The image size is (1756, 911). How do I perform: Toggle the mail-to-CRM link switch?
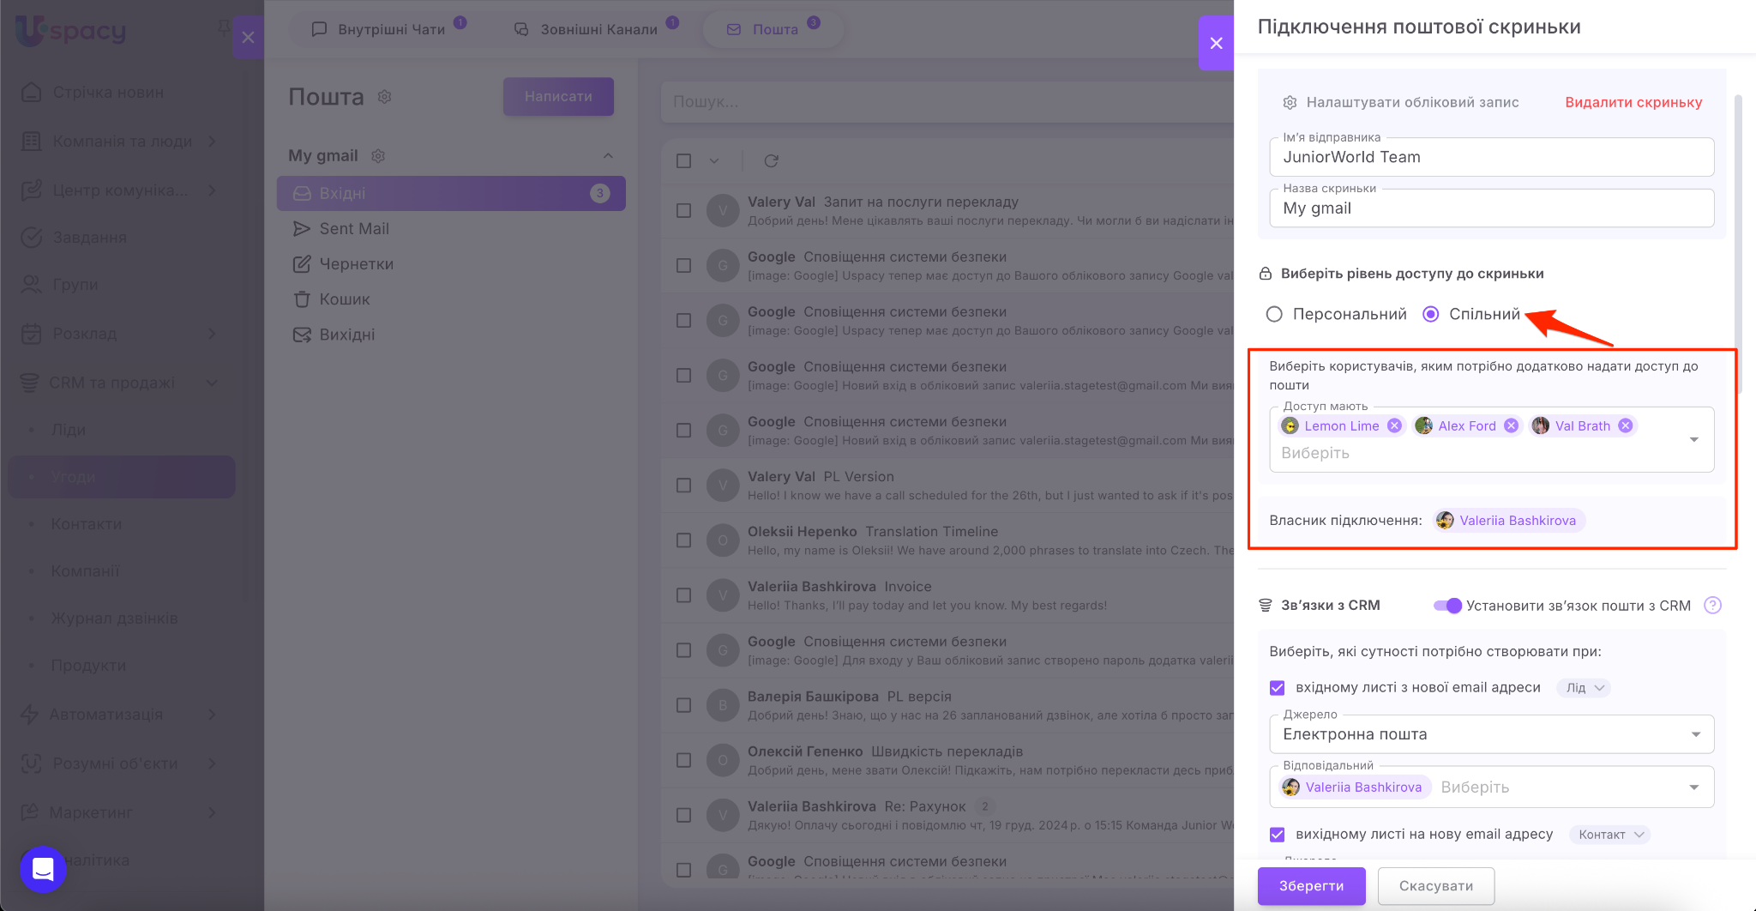point(1447,606)
